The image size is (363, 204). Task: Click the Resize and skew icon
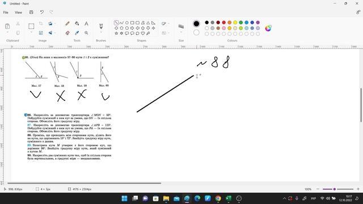coord(41,33)
